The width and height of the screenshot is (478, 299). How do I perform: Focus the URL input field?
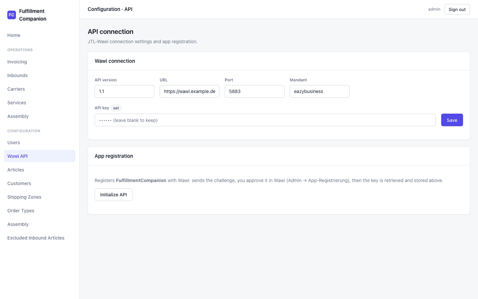(x=190, y=91)
